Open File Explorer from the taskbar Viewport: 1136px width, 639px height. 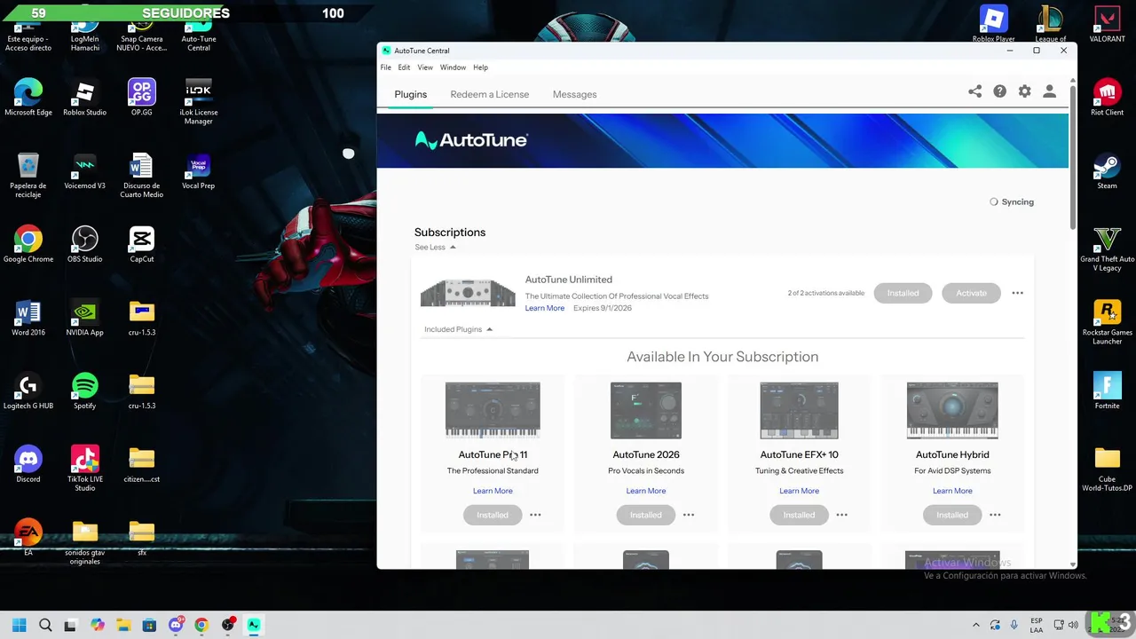pos(123,625)
